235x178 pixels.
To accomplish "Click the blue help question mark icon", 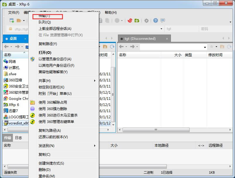I will (155, 20).
